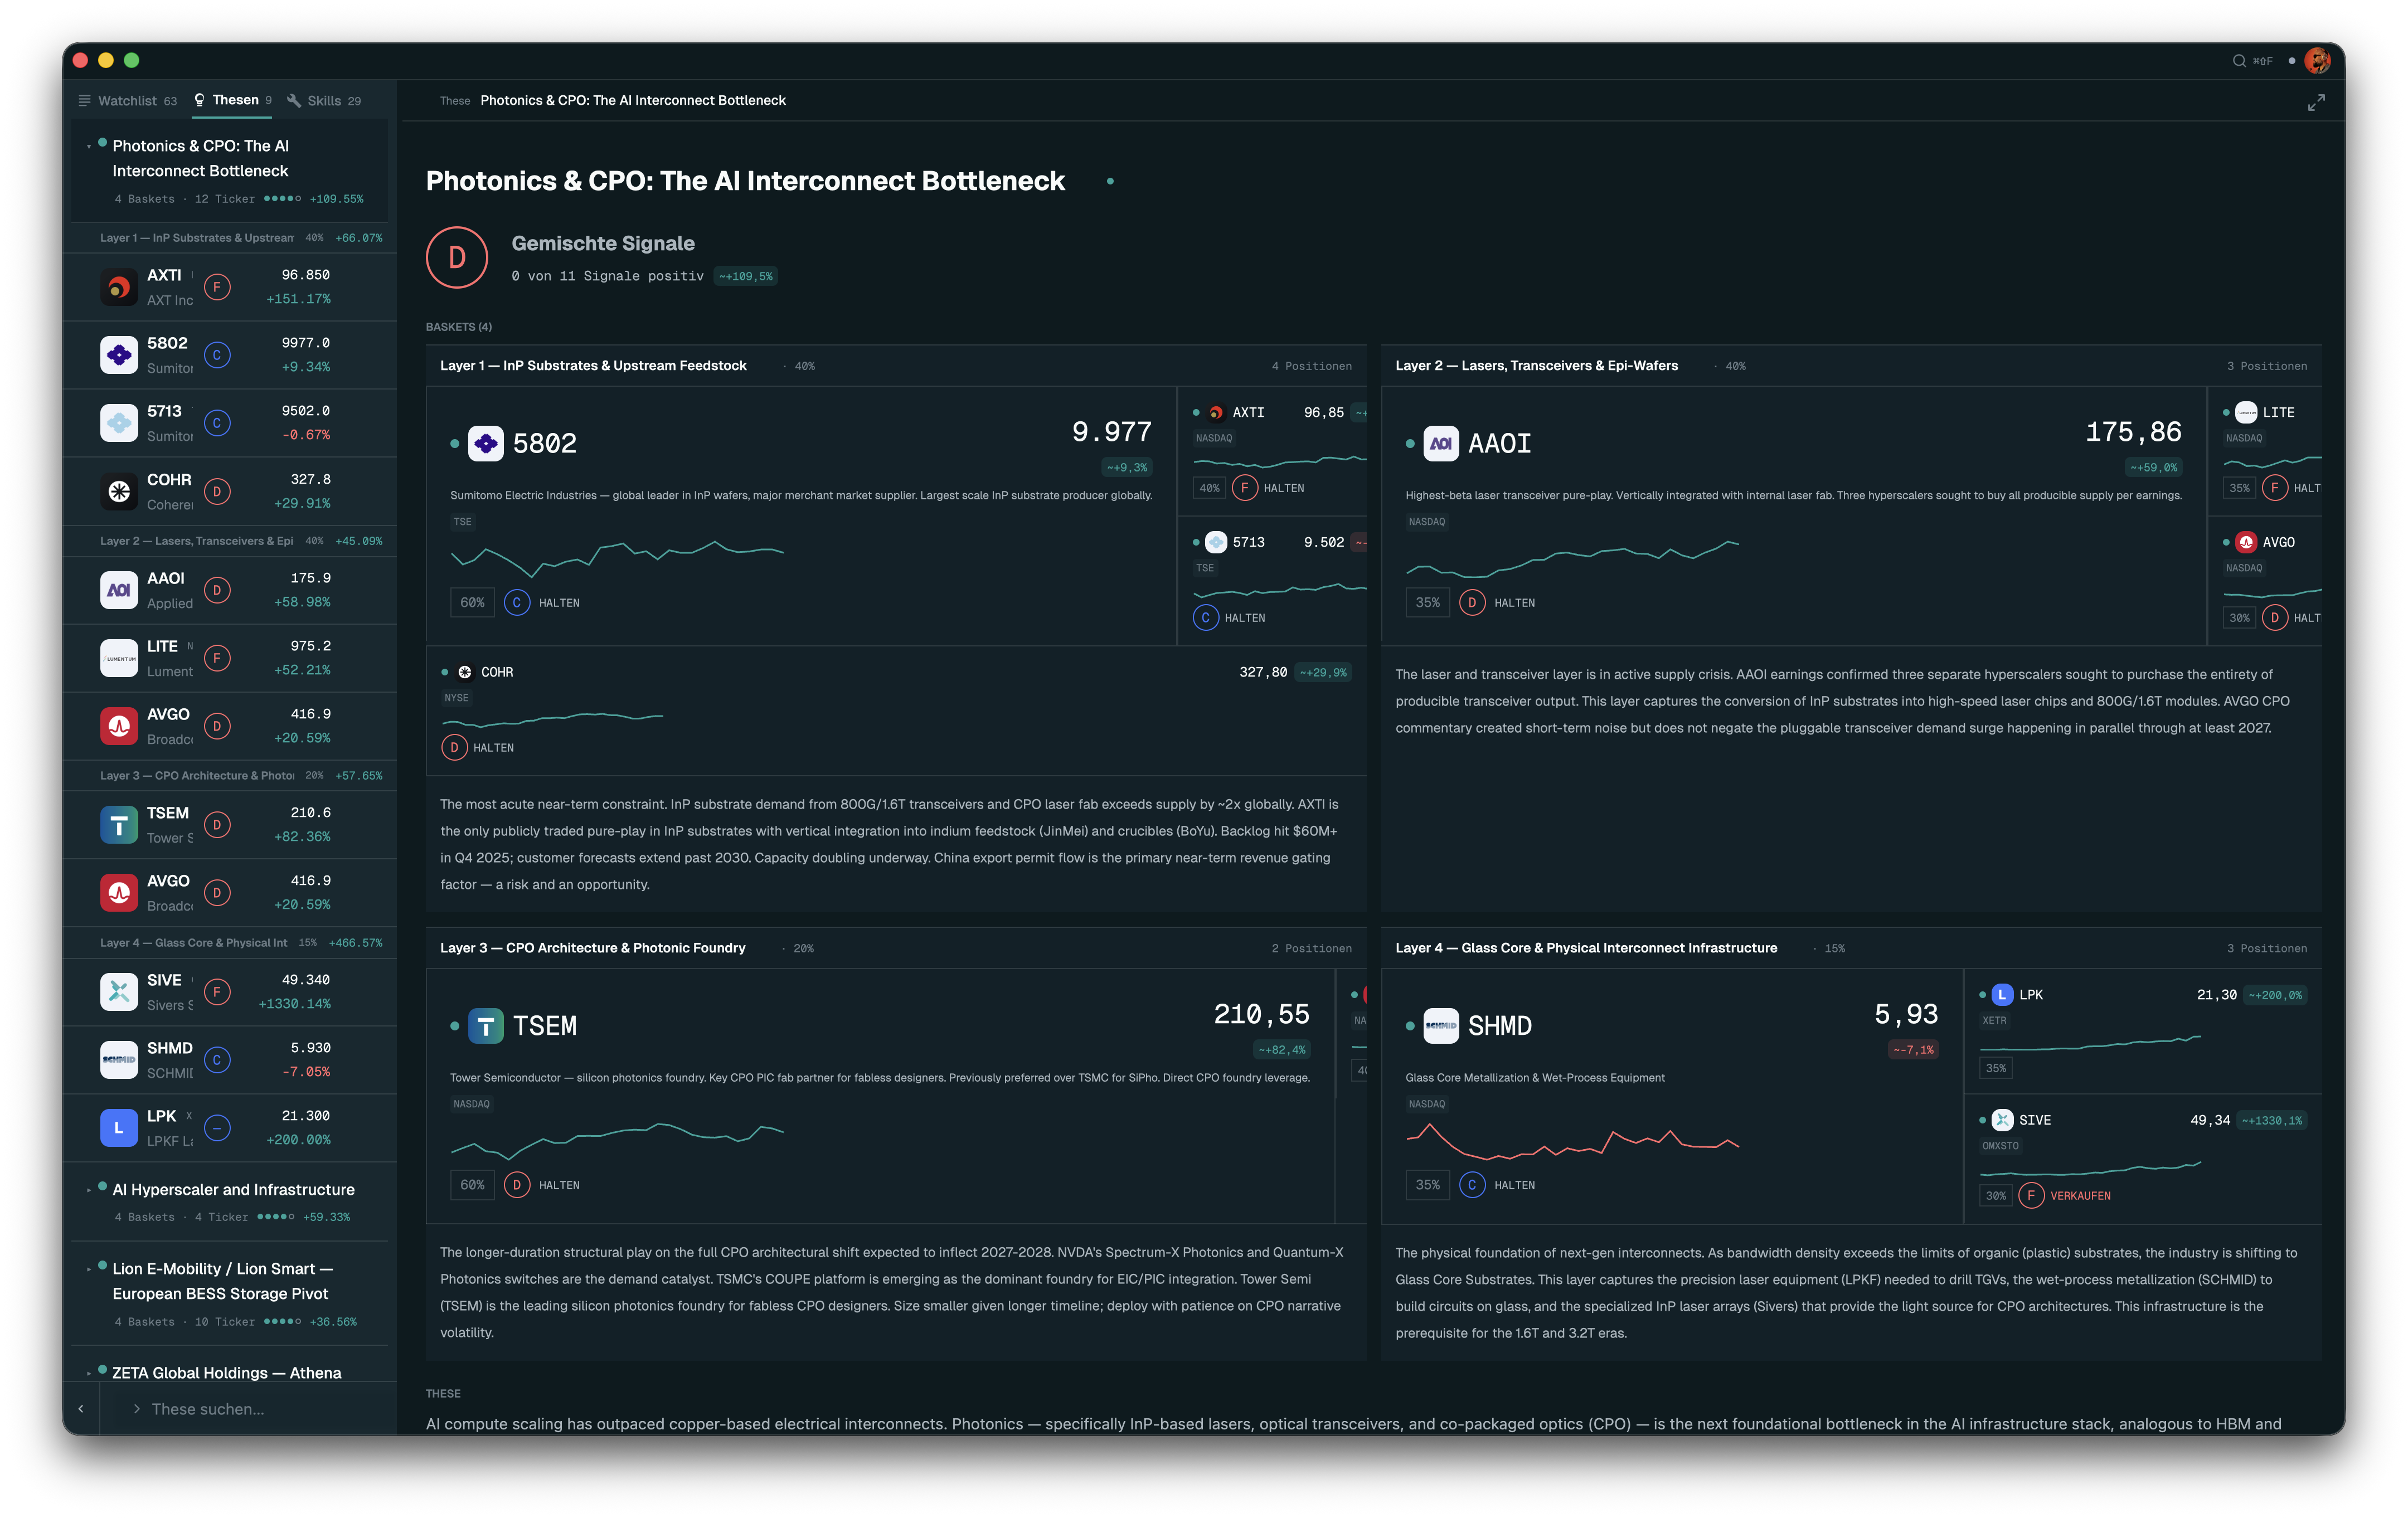Screen dimensions: 2408x1518
Task: Collapse the sidebar with left chevron
Action: tap(81, 1409)
